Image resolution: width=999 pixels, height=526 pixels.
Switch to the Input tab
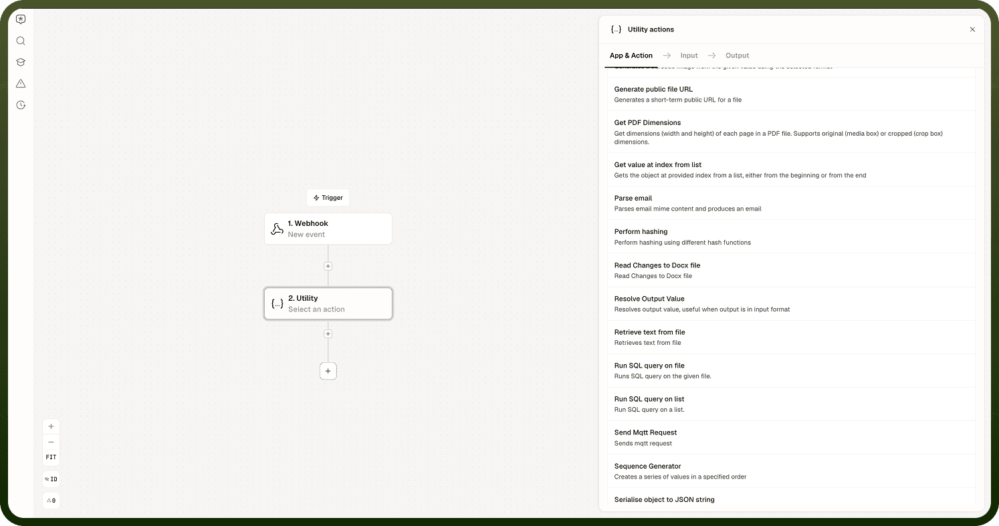coord(689,55)
